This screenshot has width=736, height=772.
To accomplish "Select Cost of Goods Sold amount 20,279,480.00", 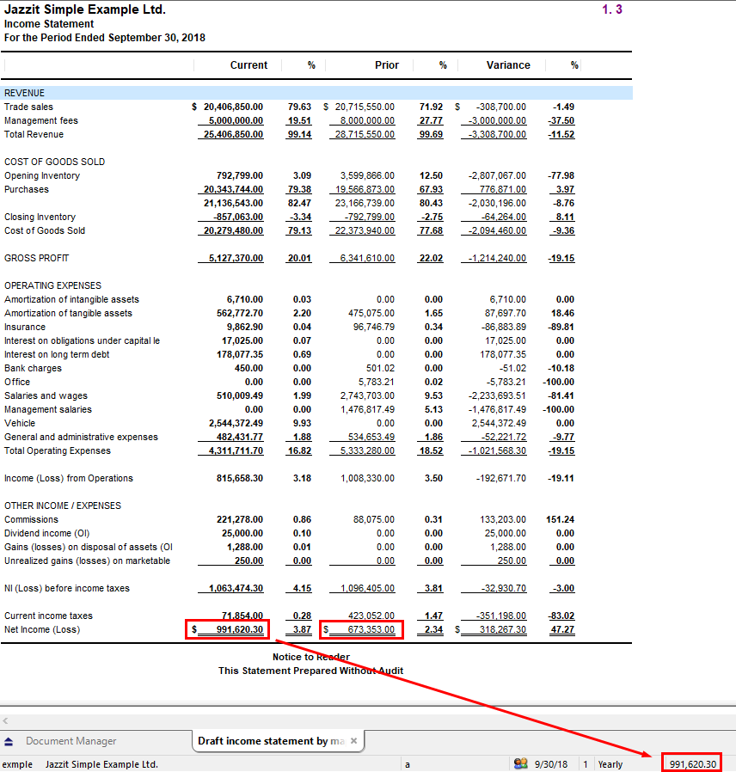I will [x=233, y=231].
